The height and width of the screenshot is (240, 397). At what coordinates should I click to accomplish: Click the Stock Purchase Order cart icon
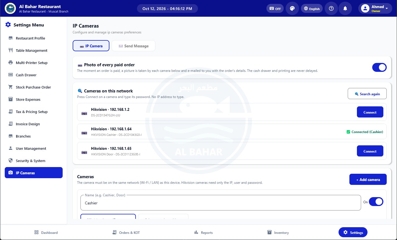[11, 87]
